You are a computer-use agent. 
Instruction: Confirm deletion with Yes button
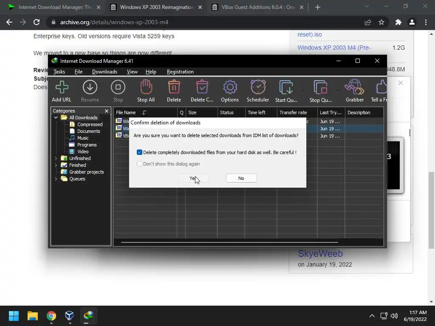193,178
